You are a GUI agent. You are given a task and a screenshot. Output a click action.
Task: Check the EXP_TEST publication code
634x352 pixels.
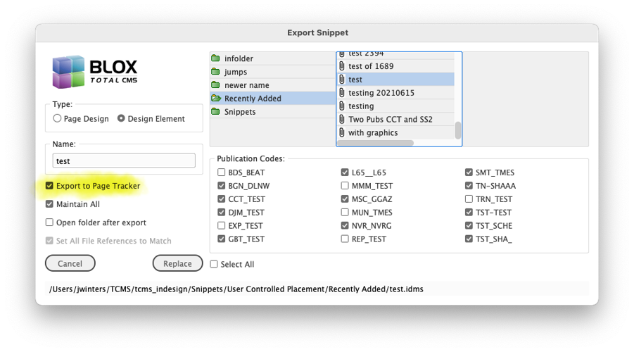(x=221, y=225)
